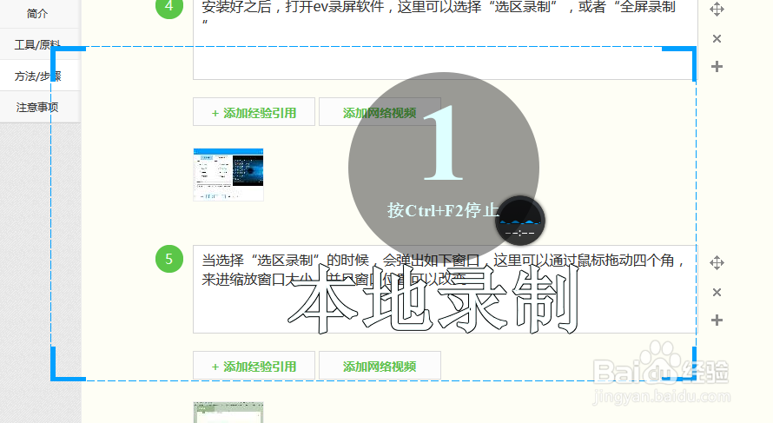This screenshot has width=773, height=423.
Task: Click the move handle icon of step 4
Action: pos(717,9)
